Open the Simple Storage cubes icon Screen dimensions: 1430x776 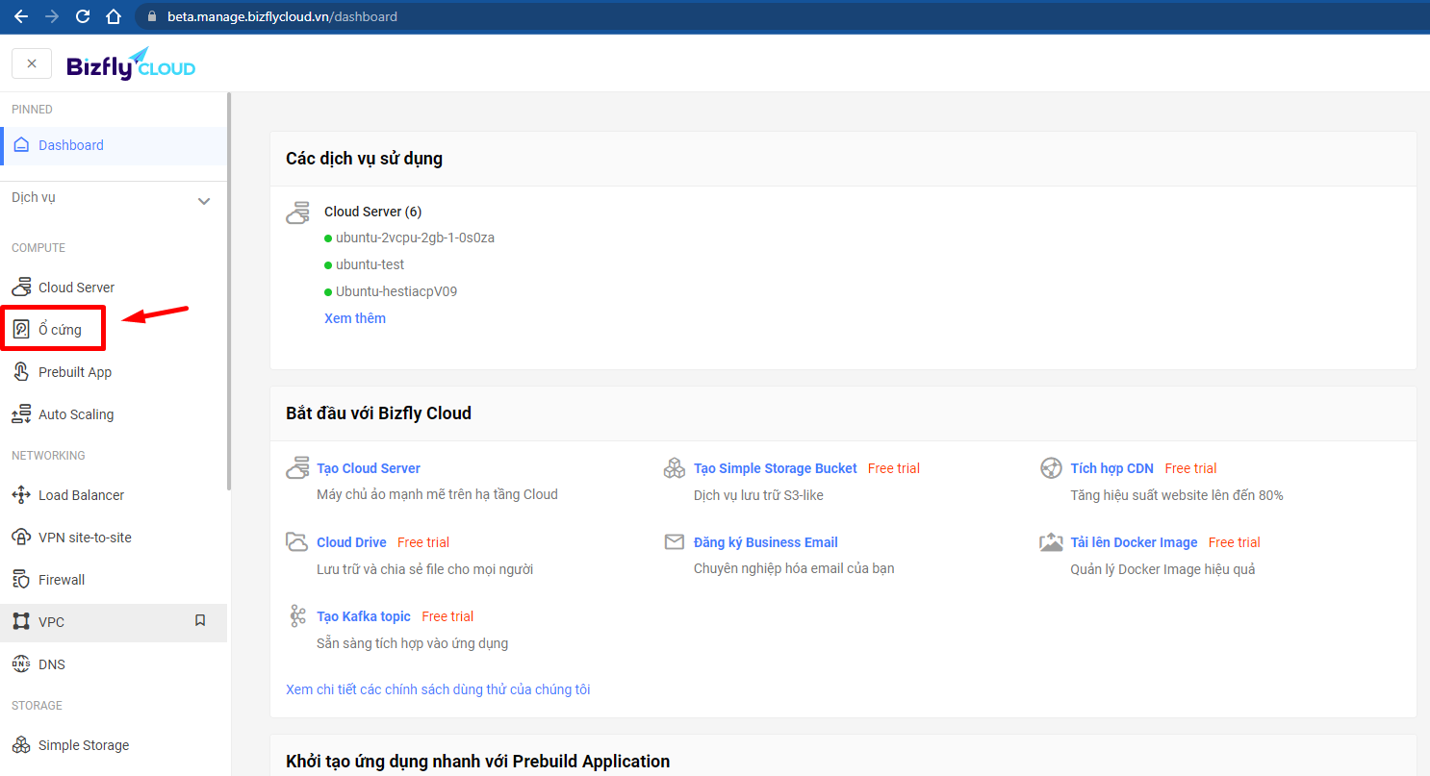pos(21,745)
